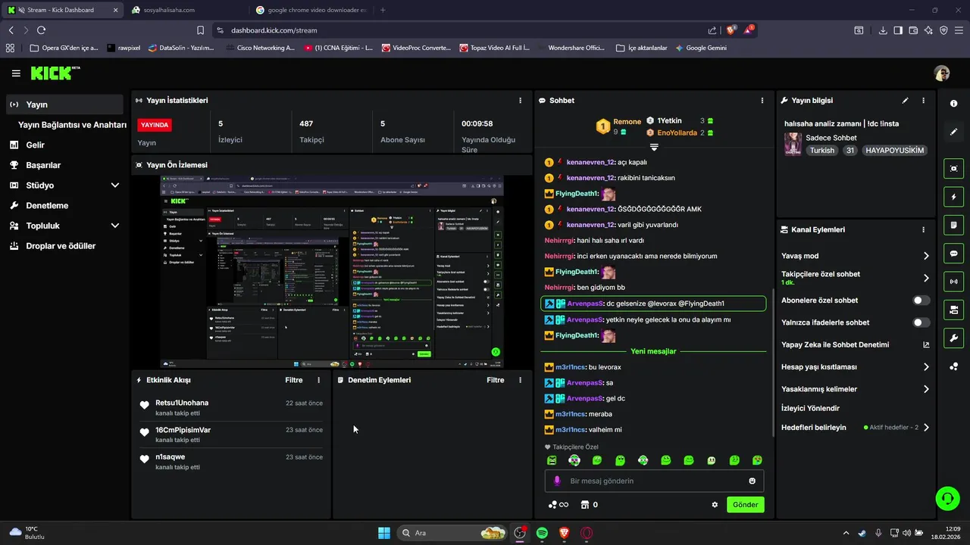Toggle the chat bubble widget in the sidebar
The image size is (970, 545).
click(x=953, y=253)
